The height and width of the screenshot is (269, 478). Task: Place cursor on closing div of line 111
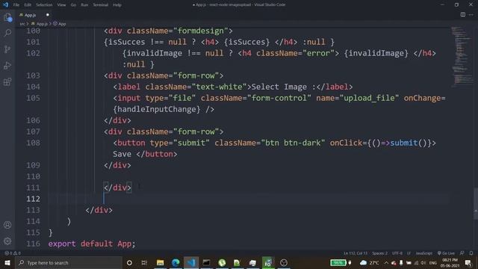[x=117, y=188]
